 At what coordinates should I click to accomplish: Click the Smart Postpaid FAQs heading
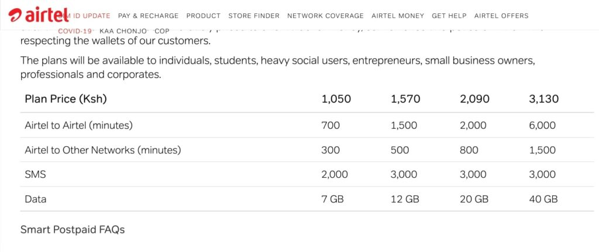73,229
